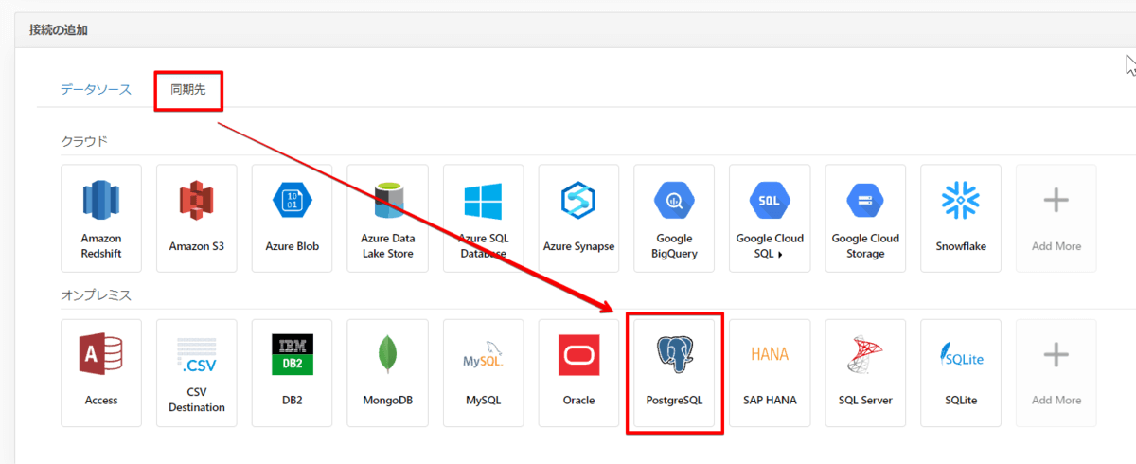
Task: Select the Amazon Redshift connector tile
Action: [101, 219]
